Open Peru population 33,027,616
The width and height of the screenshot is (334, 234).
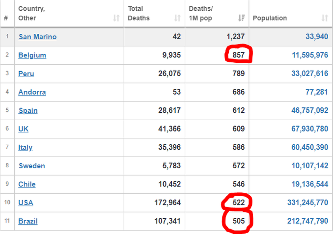[310, 74]
